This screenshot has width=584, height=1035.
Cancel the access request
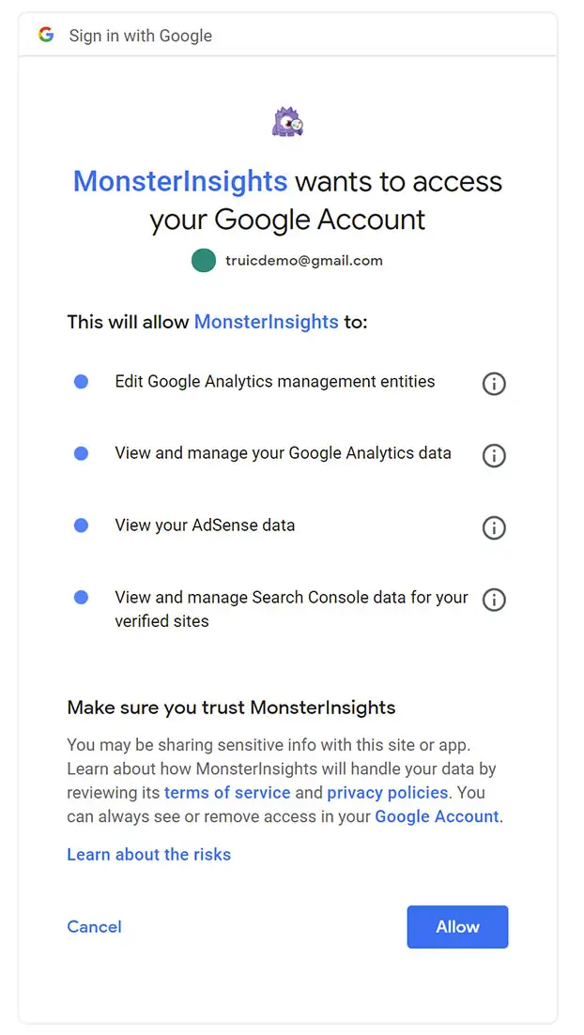click(x=95, y=927)
